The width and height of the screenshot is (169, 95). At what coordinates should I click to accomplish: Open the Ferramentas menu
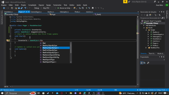pyautogui.click(x=57, y=5)
